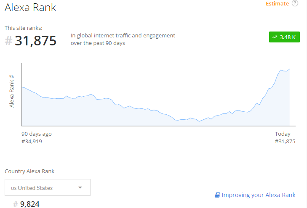This screenshot has width=307, height=208.
Task: Click the lowest dip of the rank graph
Action: tap(199, 121)
